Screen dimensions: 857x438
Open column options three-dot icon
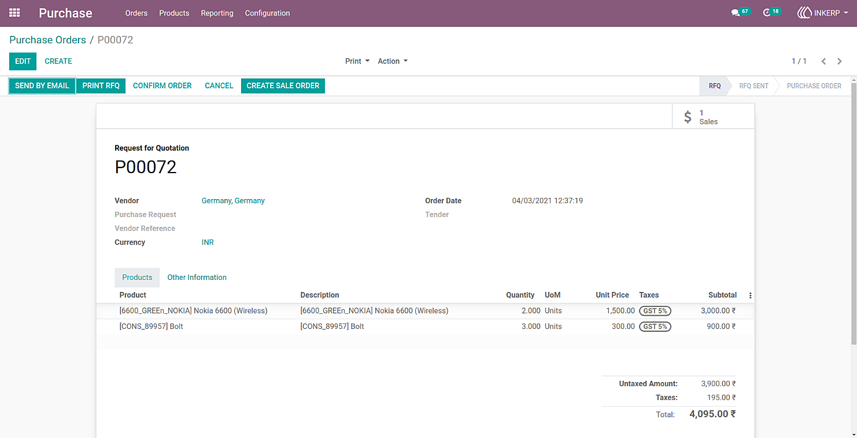point(750,295)
